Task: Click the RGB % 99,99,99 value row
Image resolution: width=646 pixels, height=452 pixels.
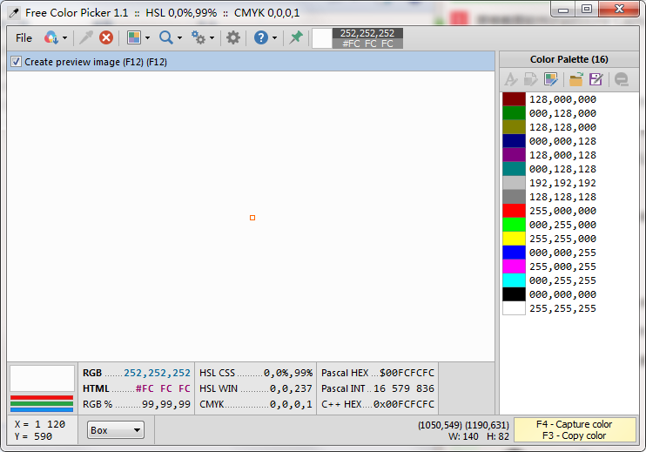Action: [x=137, y=404]
